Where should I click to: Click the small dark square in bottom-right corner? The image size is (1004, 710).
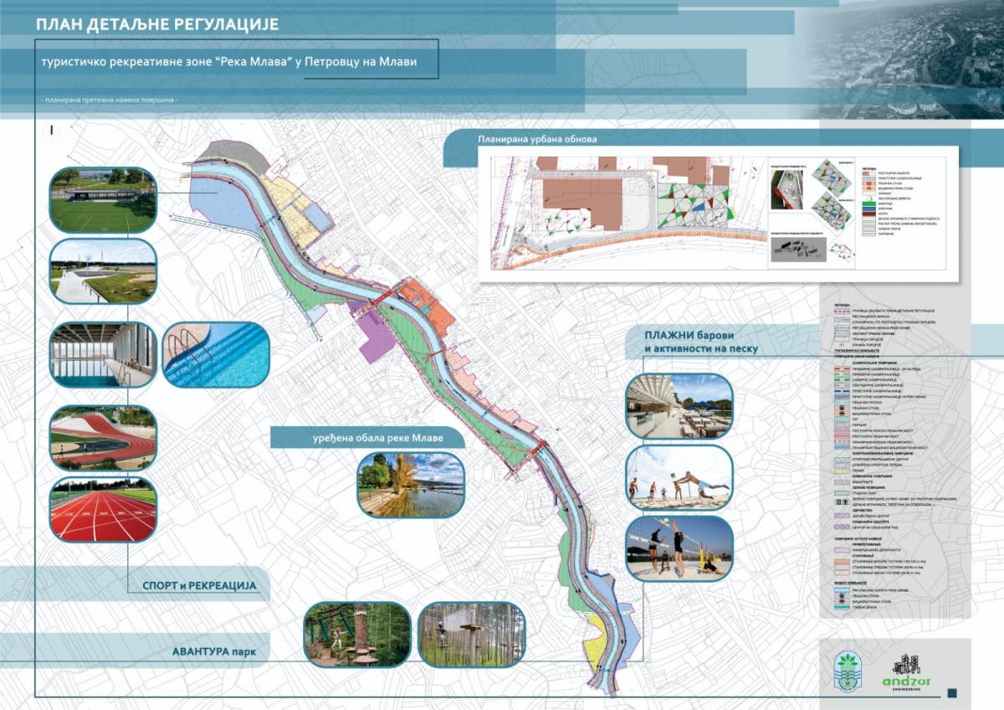(x=954, y=692)
